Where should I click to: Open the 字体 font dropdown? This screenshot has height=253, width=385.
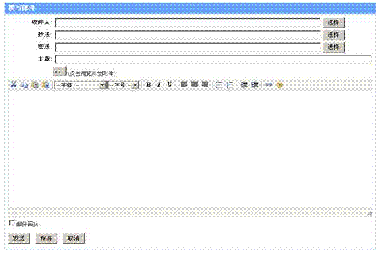[80, 85]
